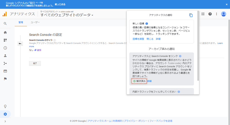Viewport: 230px width, 125px height.
Task: Open Behavior reports page icon
Action: (5, 71)
